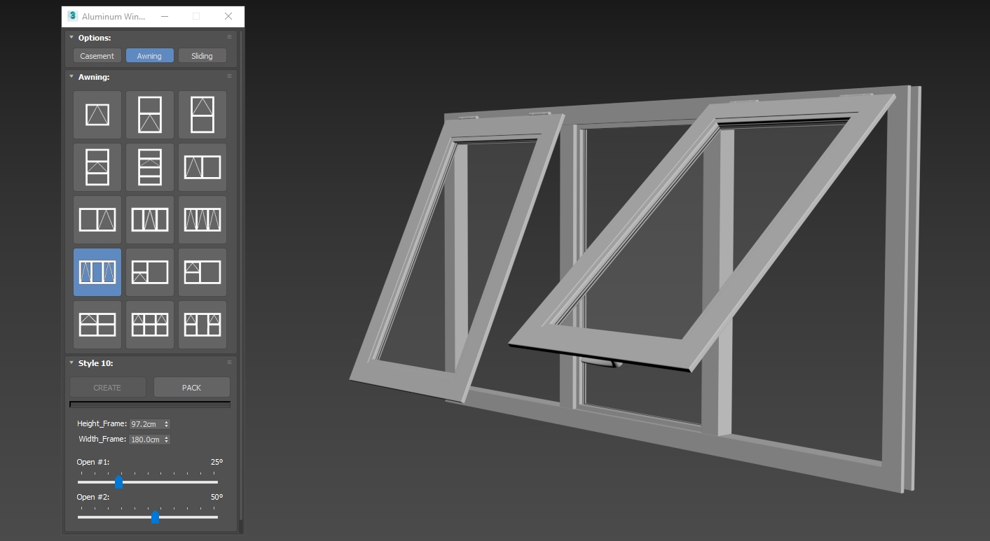Select the single-pane awning window style
Viewport: 990px width, 541px height.
pyautogui.click(x=97, y=115)
